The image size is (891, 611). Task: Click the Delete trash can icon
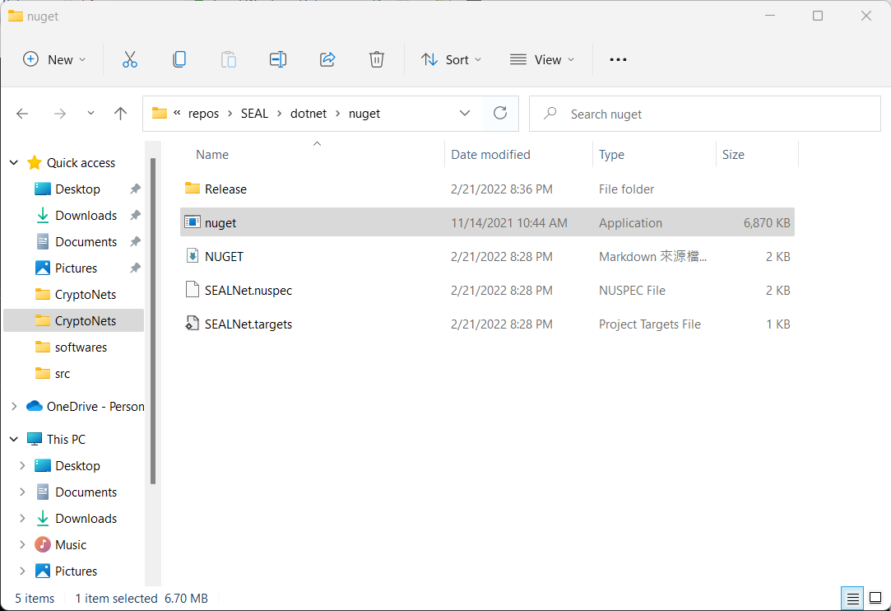376,59
